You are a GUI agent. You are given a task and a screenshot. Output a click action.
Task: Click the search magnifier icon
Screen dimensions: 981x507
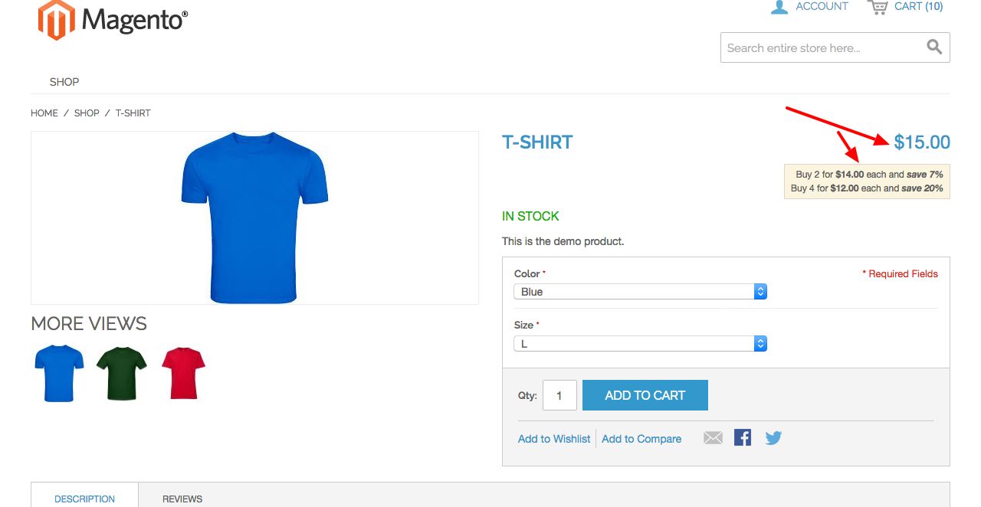934,47
